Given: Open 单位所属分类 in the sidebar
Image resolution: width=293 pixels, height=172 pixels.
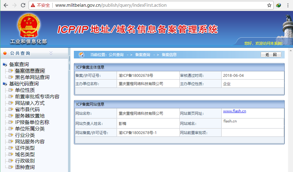Looking at the screenshot, I should 30,129.
